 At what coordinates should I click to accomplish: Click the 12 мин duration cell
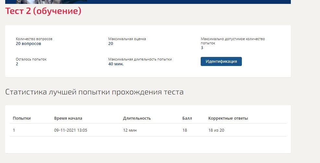pos(130,130)
